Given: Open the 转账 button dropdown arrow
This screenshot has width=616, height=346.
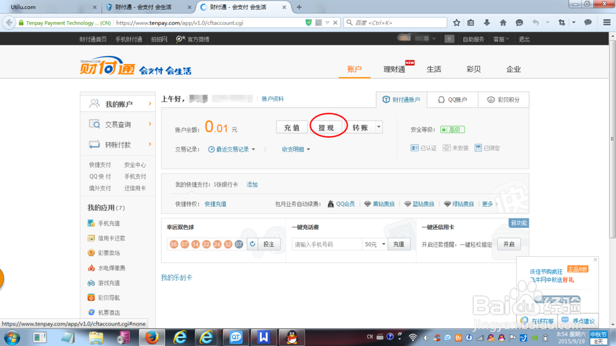Looking at the screenshot, I should tap(379, 127).
